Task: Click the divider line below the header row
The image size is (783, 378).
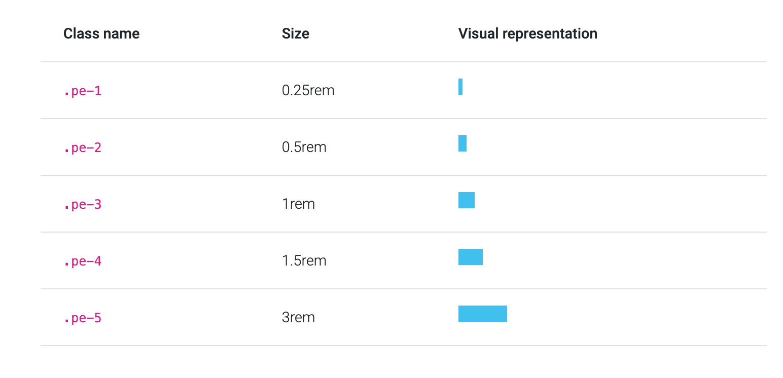Action: pyautogui.click(x=403, y=62)
